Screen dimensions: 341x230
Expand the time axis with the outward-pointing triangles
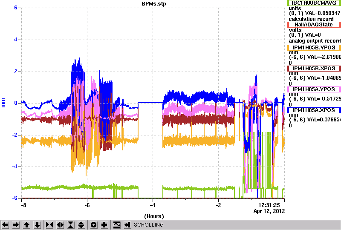(60, 225)
